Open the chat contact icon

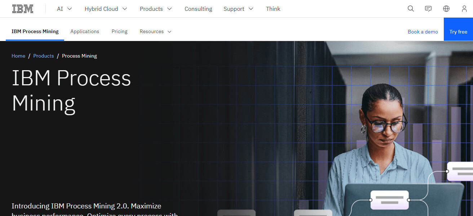click(x=428, y=9)
